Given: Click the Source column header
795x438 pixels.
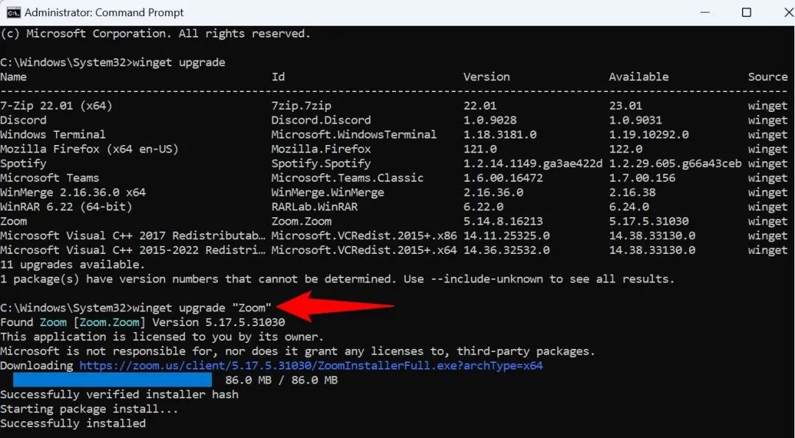Looking at the screenshot, I should (768, 77).
